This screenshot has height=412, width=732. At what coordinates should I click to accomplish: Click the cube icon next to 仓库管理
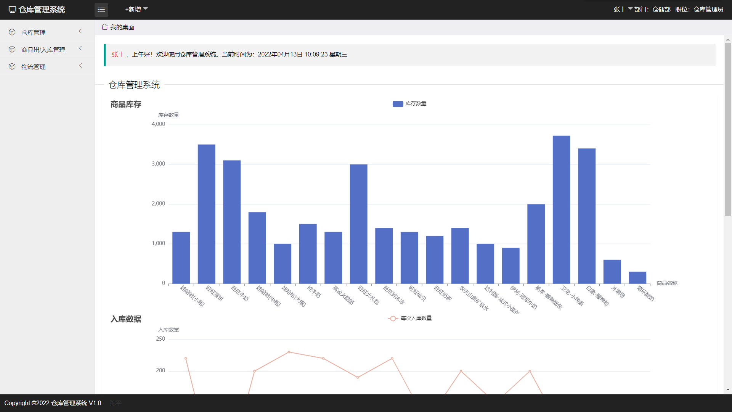pyautogui.click(x=12, y=32)
